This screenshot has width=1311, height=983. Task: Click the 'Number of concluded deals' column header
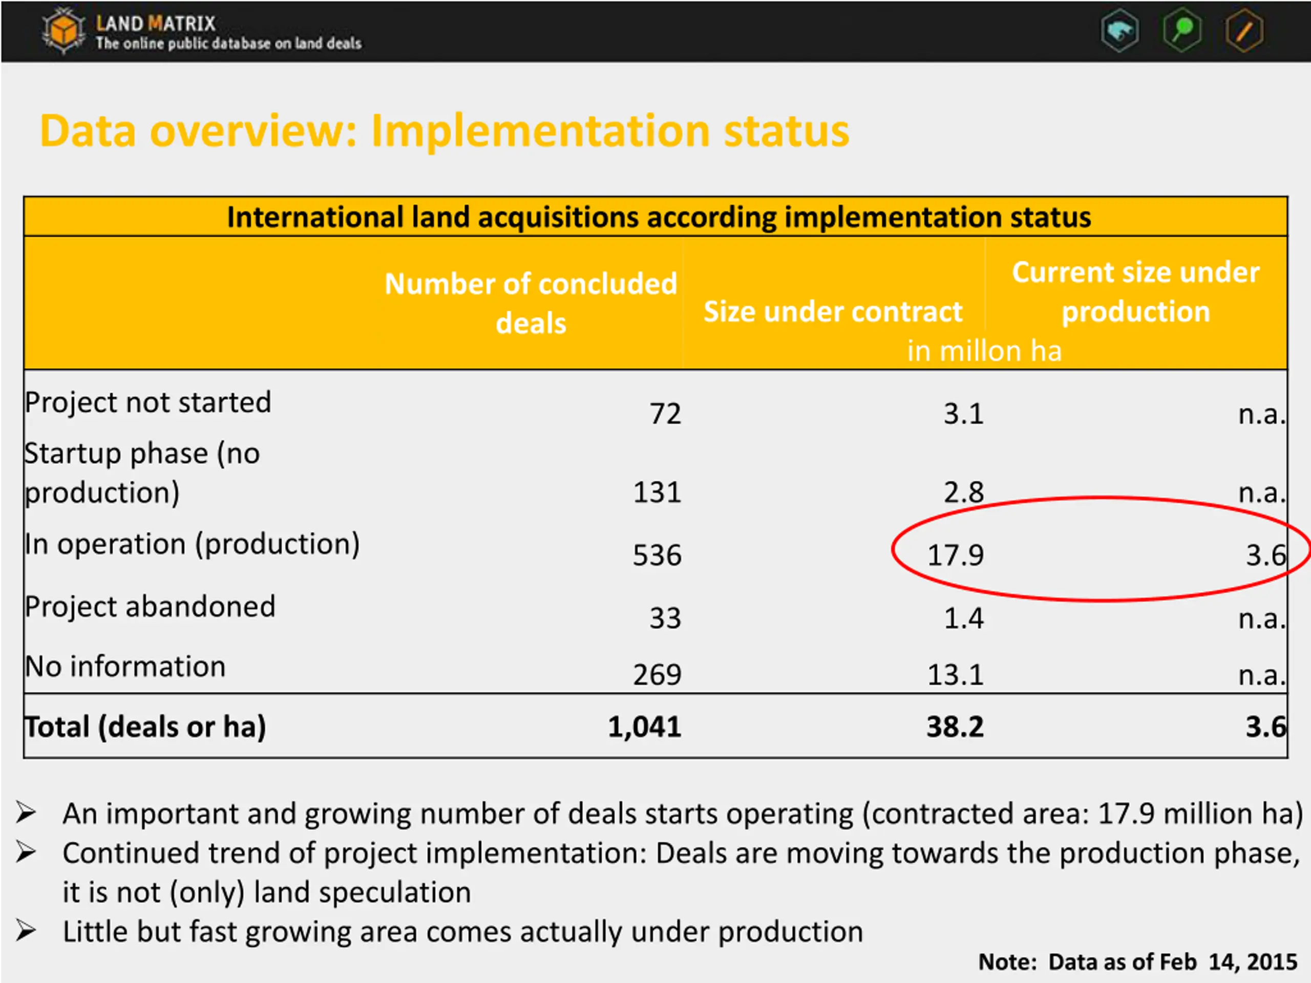[531, 304]
